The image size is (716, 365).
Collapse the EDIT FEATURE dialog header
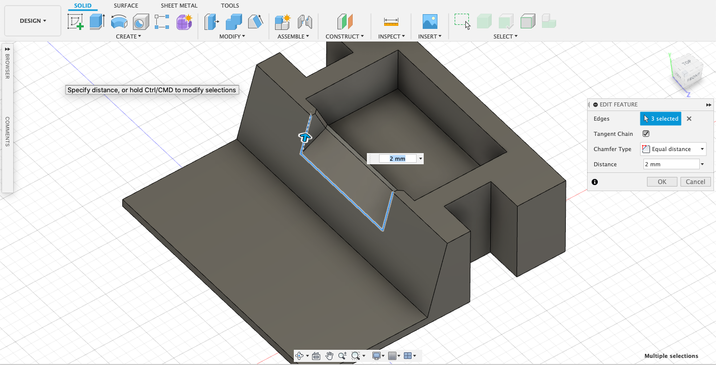(595, 104)
